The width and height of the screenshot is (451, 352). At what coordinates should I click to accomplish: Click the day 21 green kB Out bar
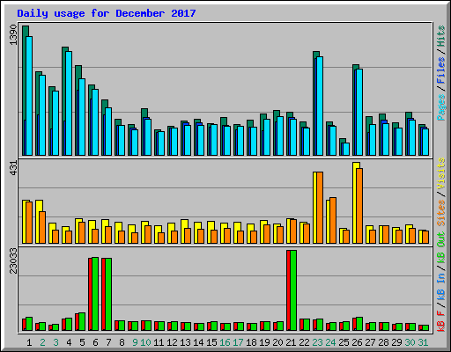click(293, 290)
